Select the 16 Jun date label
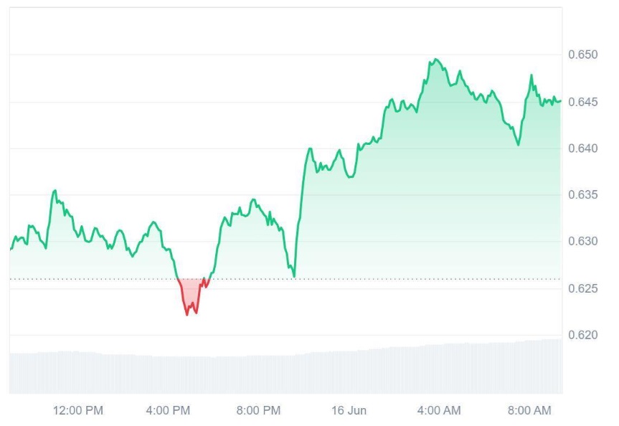The width and height of the screenshot is (619, 426). pos(349,410)
